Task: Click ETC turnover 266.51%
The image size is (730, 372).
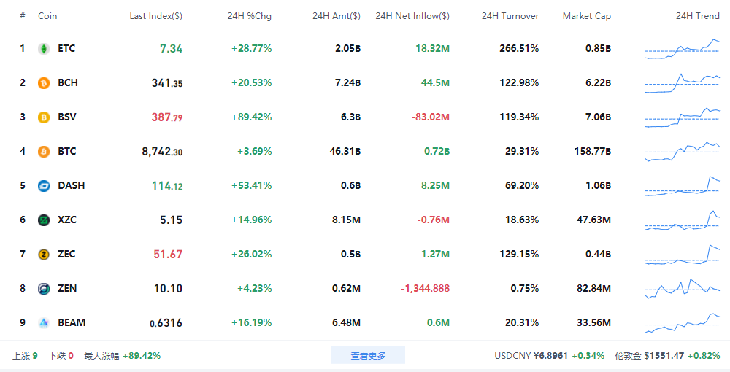Action: pos(519,48)
